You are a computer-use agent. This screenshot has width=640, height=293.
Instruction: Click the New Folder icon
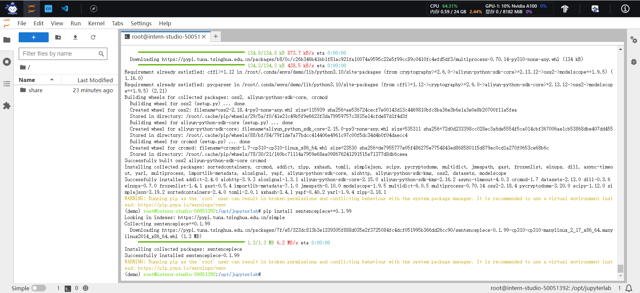(x=58, y=37)
